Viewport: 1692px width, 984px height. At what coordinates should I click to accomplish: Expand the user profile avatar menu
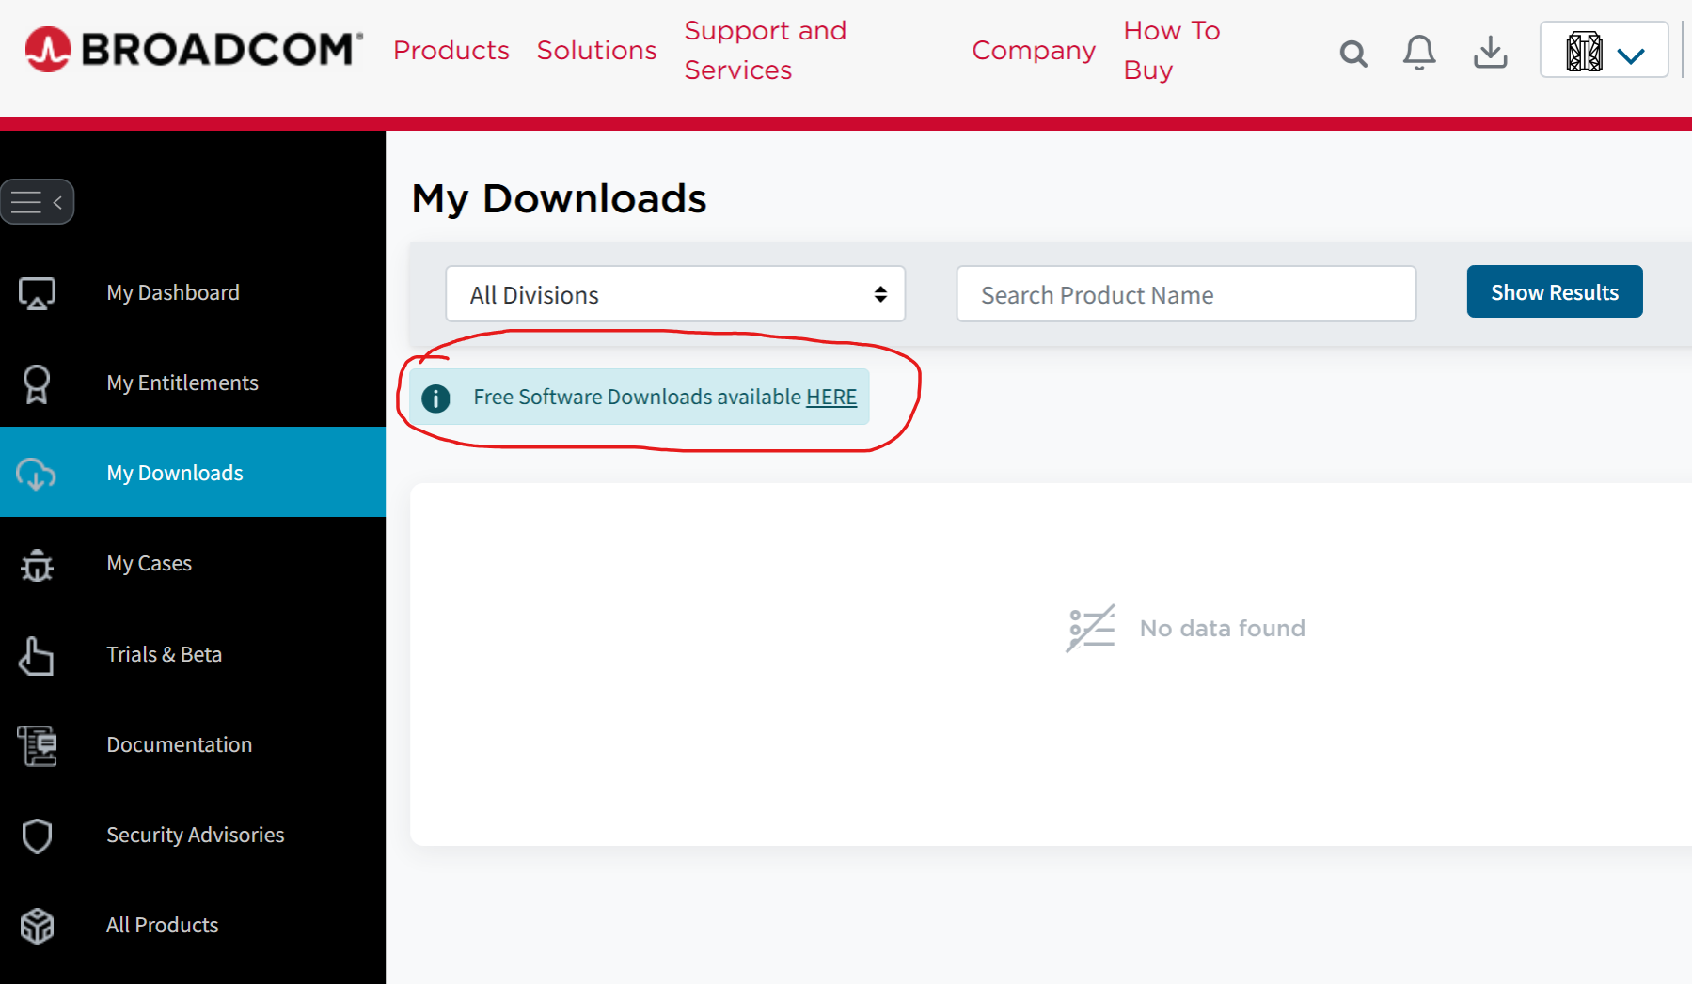click(1604, 52)
